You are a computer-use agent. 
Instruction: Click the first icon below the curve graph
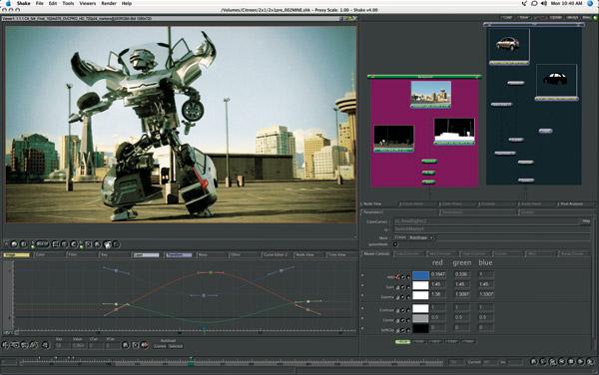[x=5, y=345]
